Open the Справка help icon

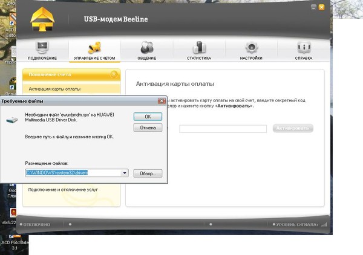click(x=304, y=48)
